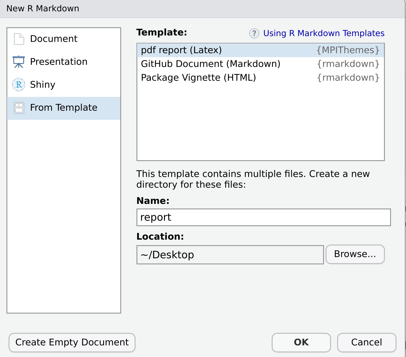Choose Package Vignette (HTML) template
406x357 pixels.
pyautogui.click(x=261, y=78)
